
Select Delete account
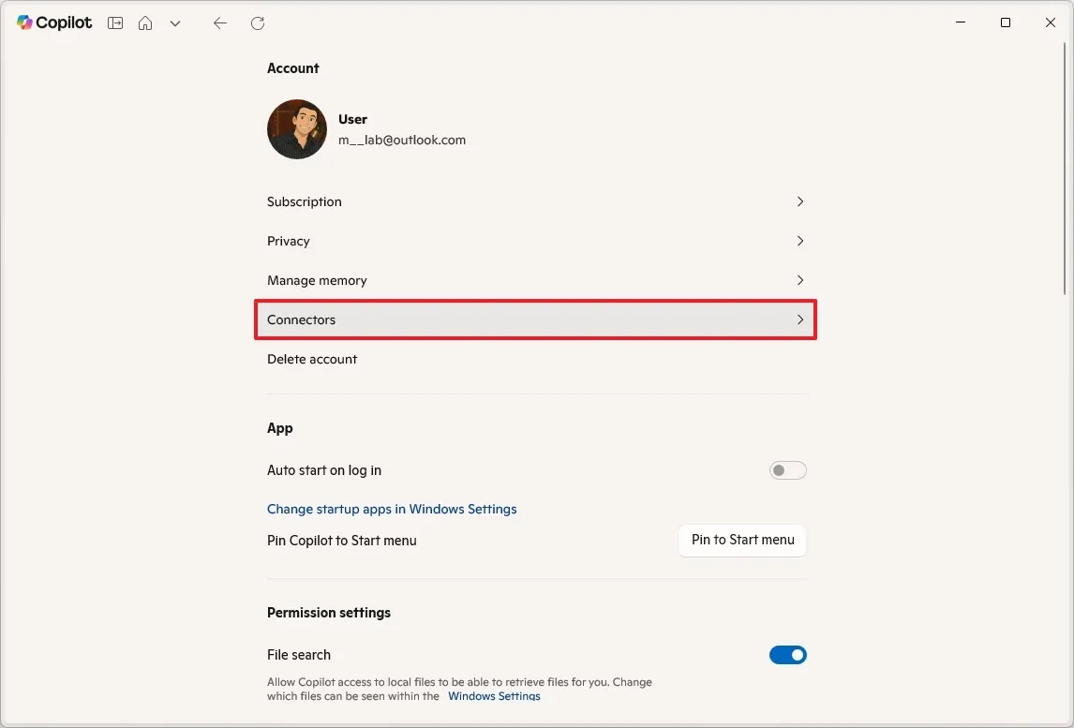coord(312,359)
